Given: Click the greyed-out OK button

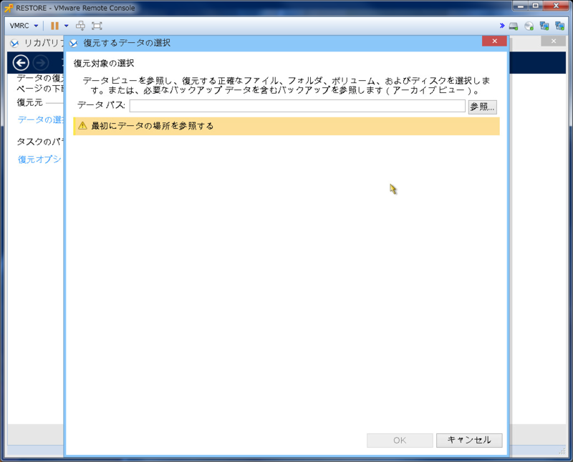Looking at the screenshot, I should (400, 441).
